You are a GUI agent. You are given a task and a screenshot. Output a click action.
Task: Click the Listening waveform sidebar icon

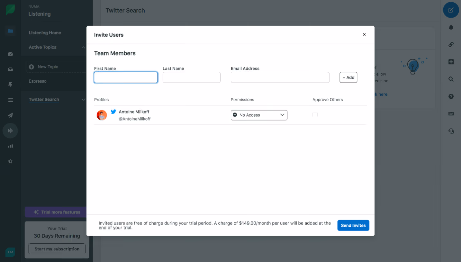[x=10, y=131]
